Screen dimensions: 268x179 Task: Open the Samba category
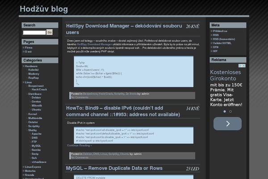[x=36, y=150]
